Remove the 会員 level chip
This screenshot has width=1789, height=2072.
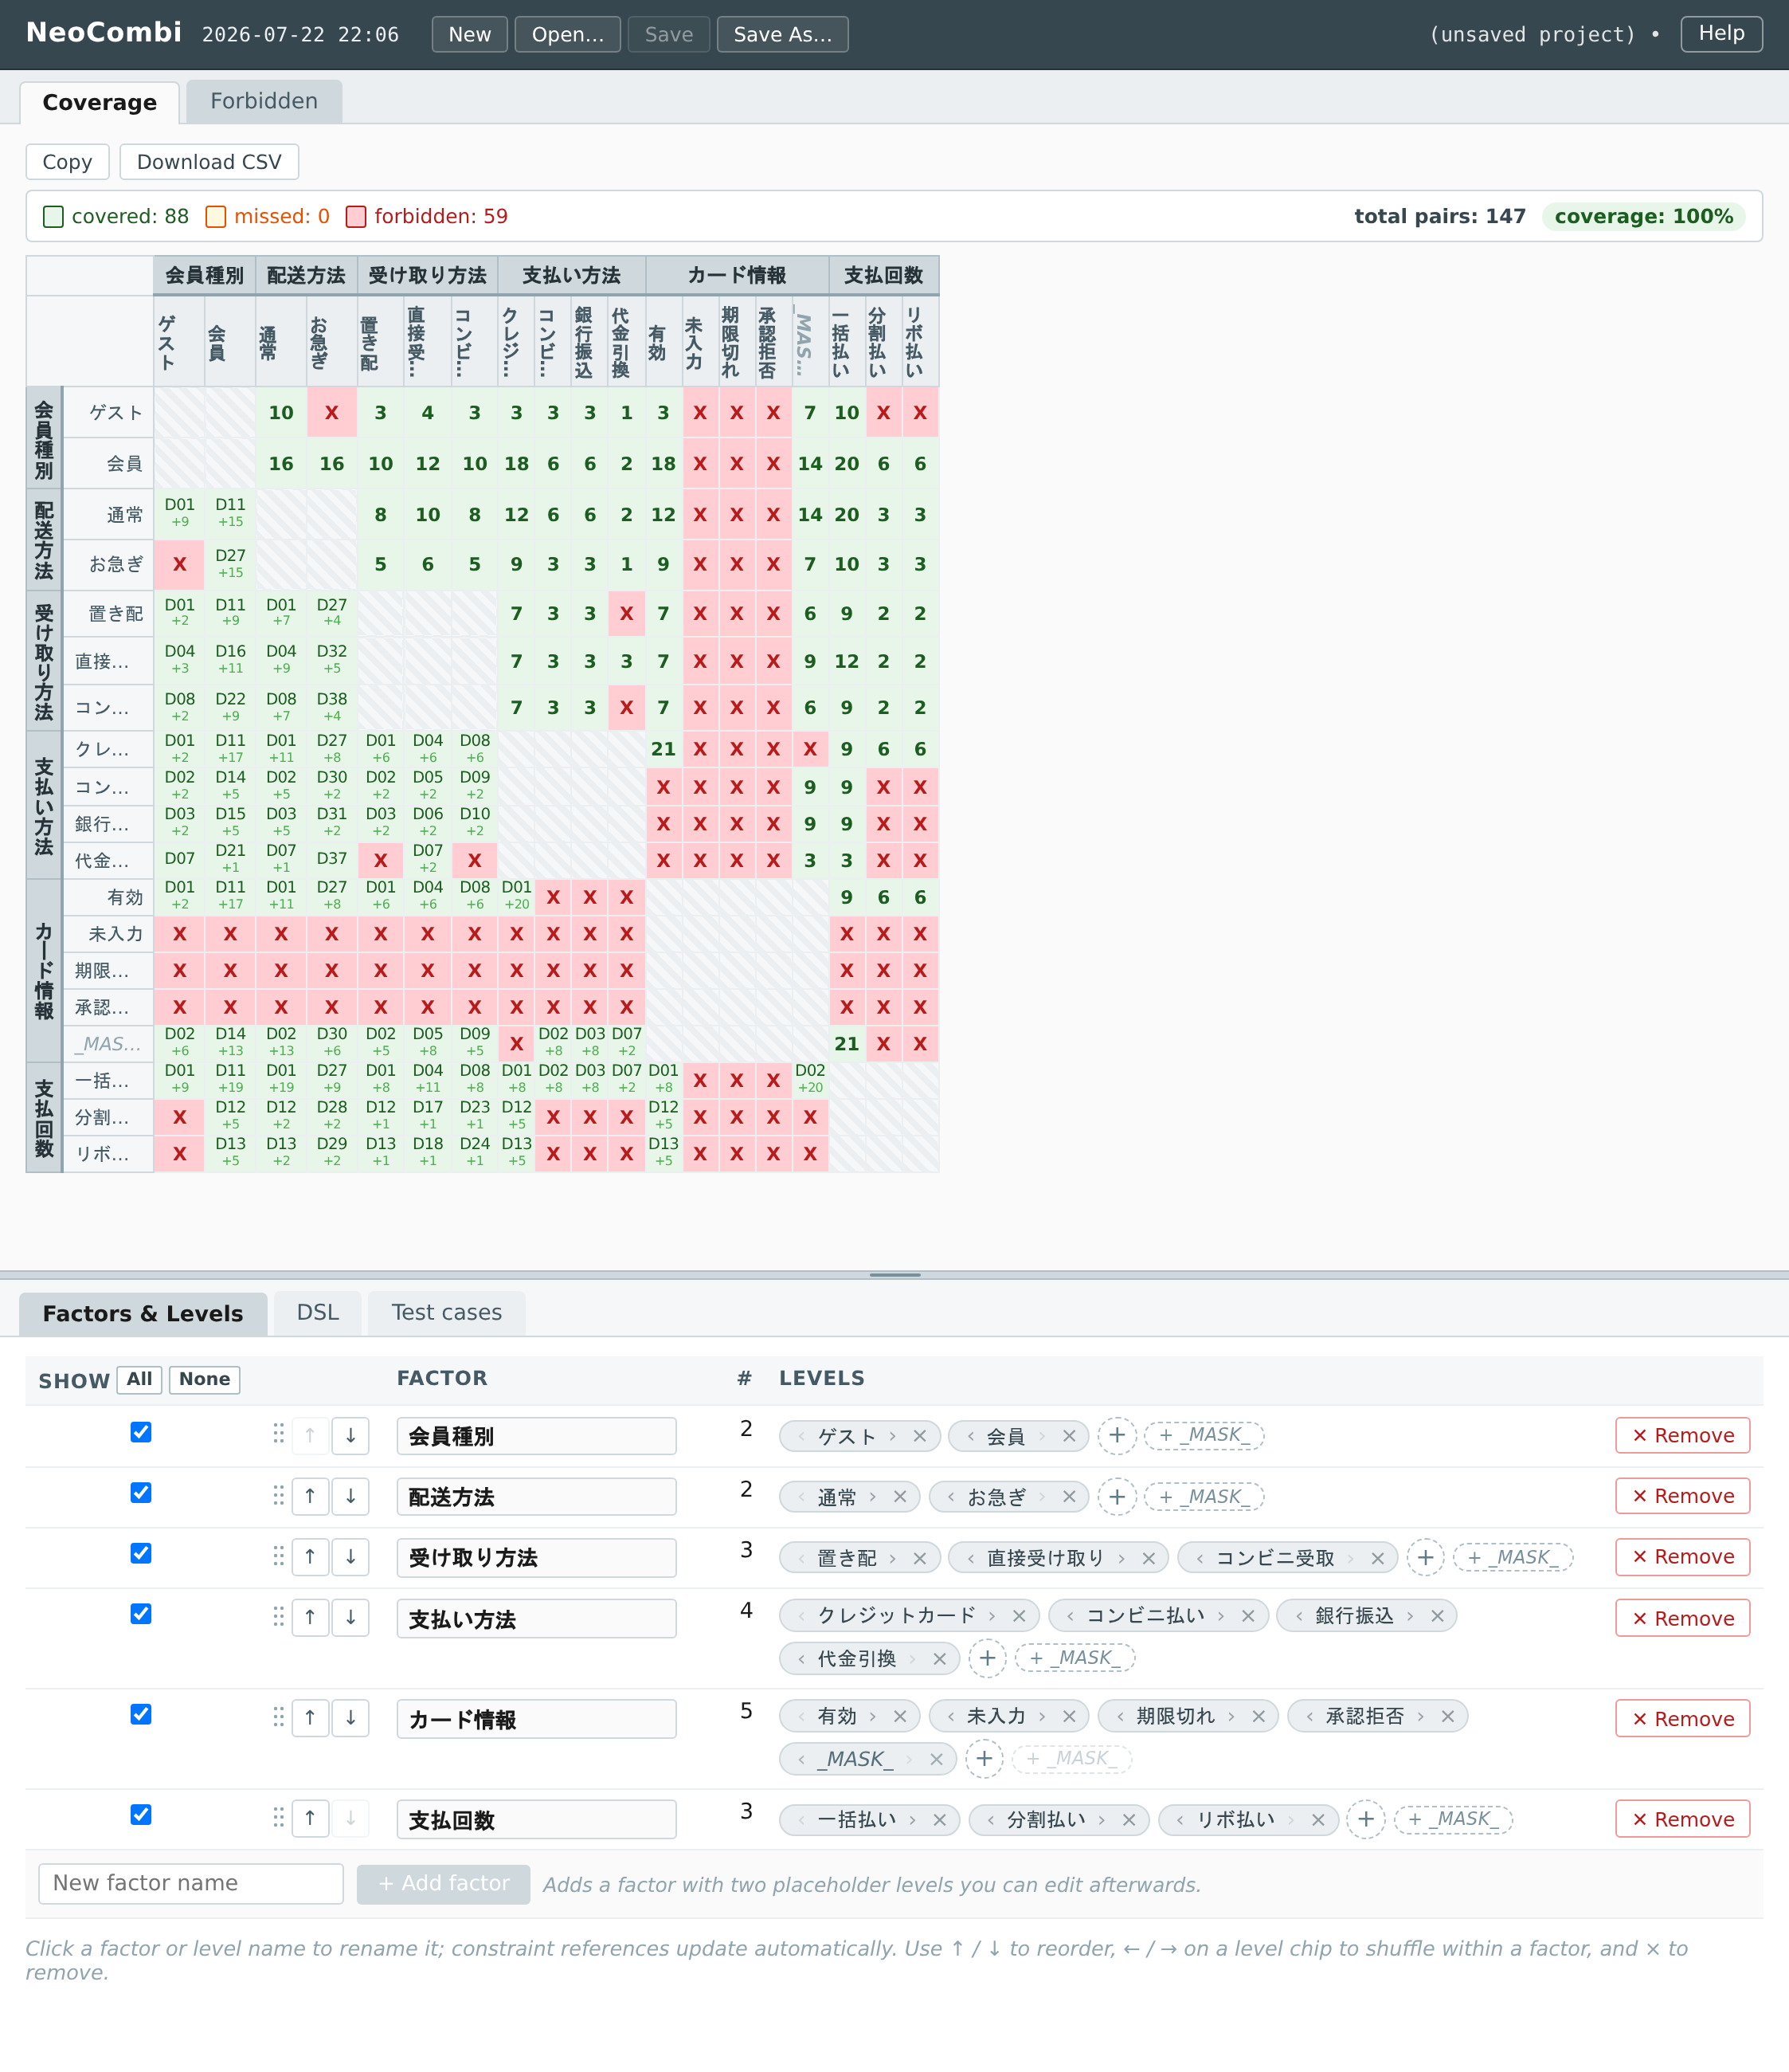(x=1068, y=1436)
